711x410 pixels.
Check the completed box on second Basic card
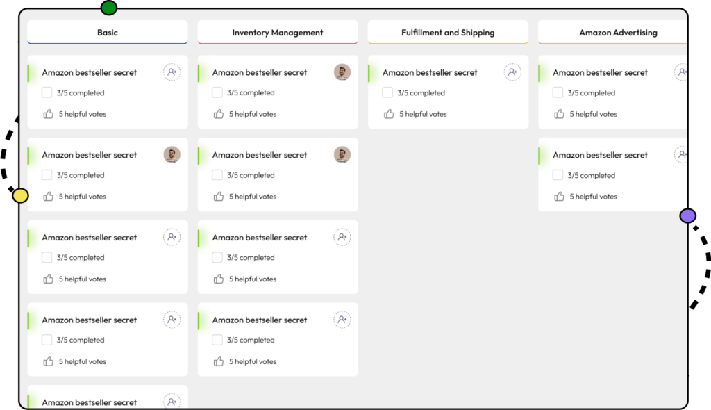point(47,175)
